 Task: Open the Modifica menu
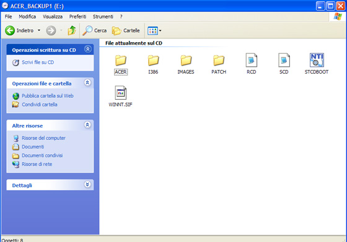(x=27, y=17)
